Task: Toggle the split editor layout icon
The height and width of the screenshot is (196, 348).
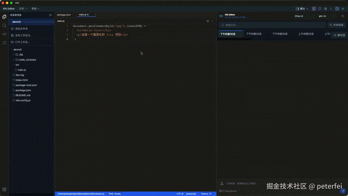Action: pos(314,9)
